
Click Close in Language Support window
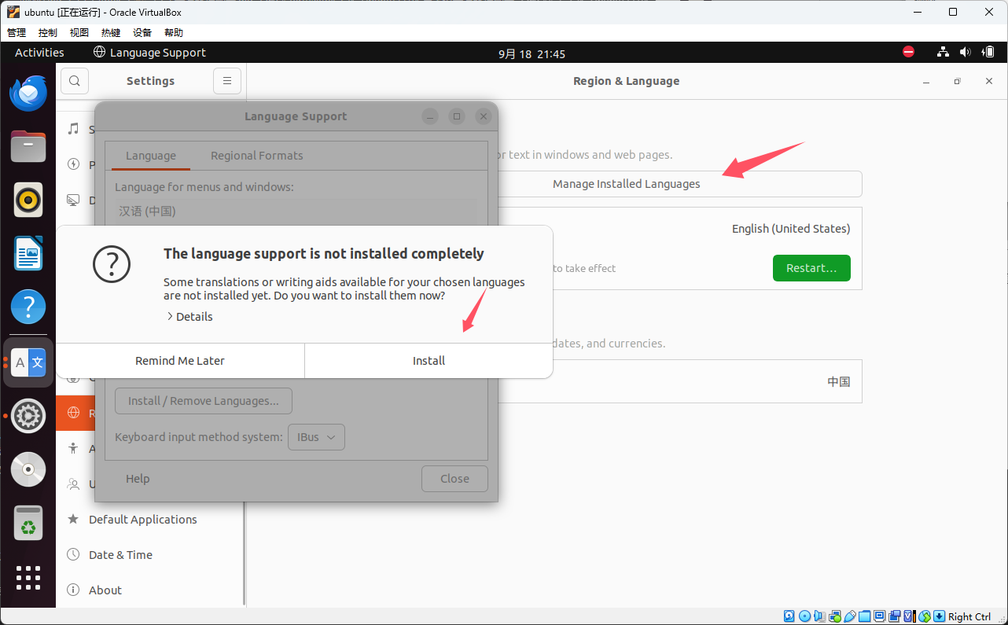click(454, 479)
